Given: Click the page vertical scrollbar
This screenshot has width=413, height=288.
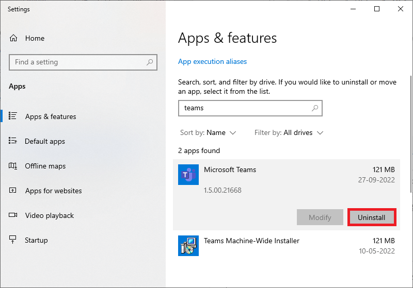Looking at the screenshot, I should pyautogui.click(x=411, y=134).
